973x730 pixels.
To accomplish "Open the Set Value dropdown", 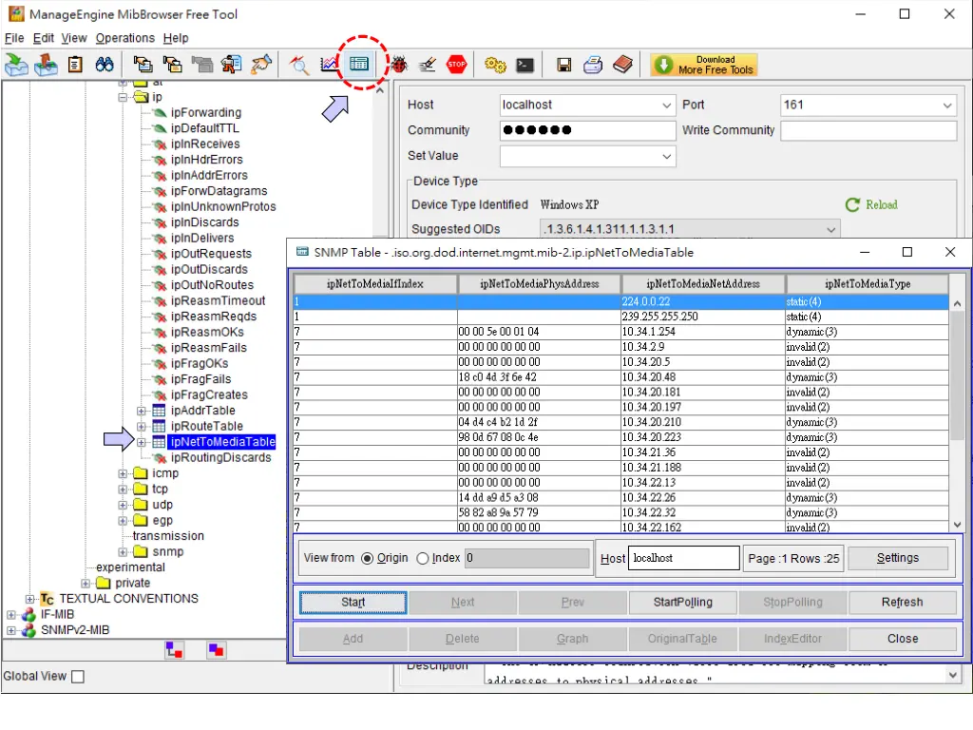I will pos(666,157).
